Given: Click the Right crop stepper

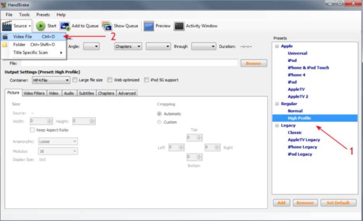Looking at the screenshot, I should coord(212,147).
